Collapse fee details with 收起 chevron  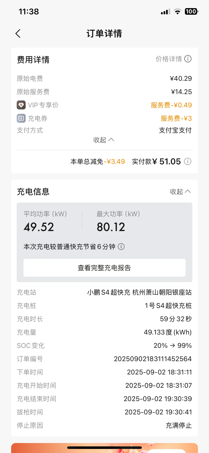104,140
